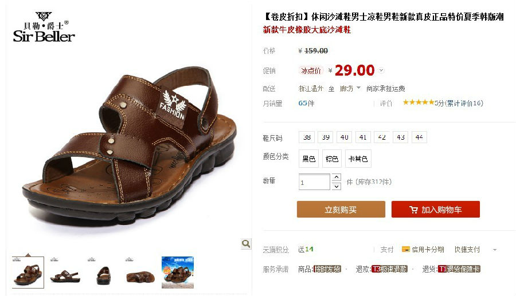516x296 pixels.
Task: Select shoe size 38
Action: (x=307, y=137)
